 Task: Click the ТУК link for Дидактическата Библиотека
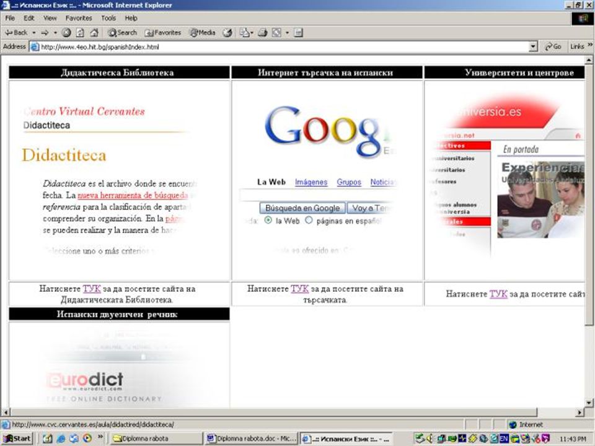[92, 289]
